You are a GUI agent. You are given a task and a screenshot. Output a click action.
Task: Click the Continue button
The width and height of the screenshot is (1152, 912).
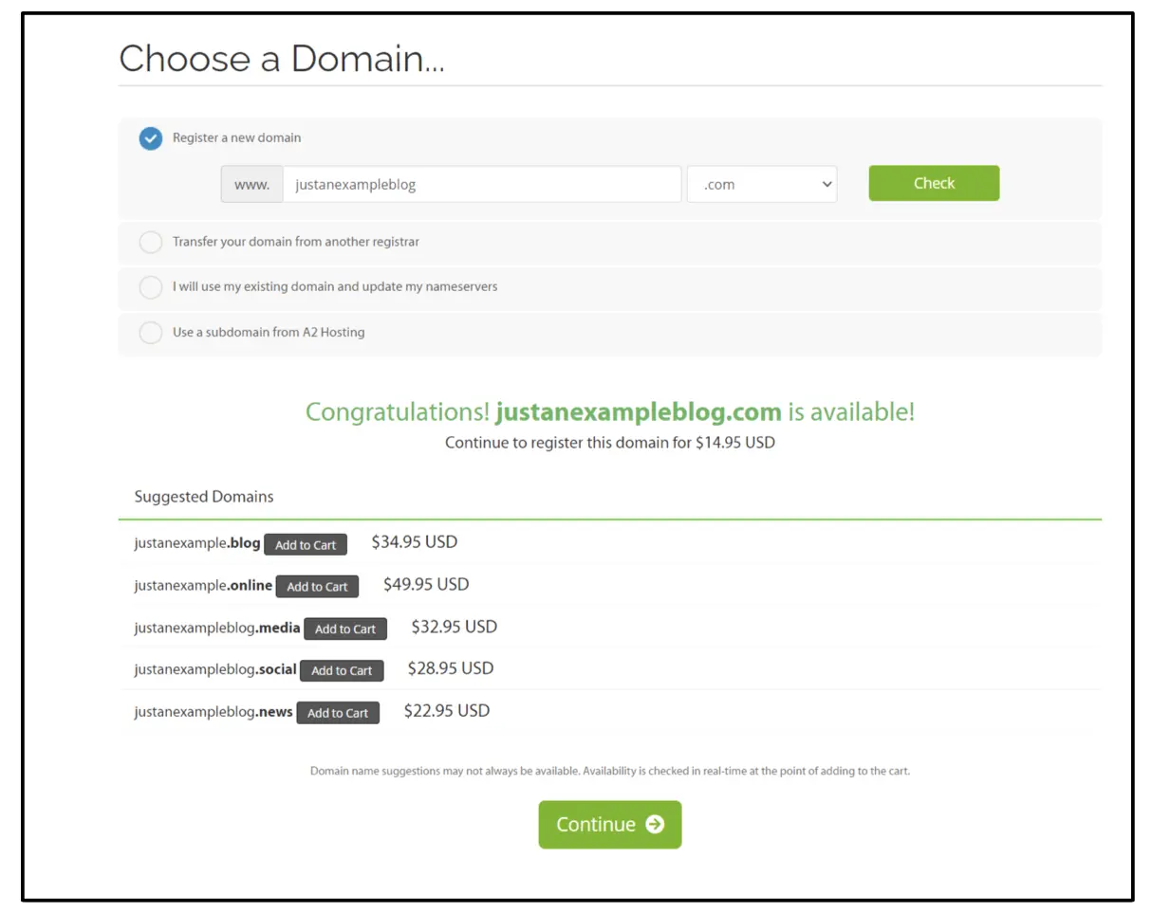[x=596, y=824]
